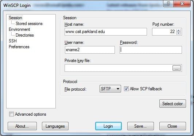194x136 pixels.
Task: Open the File protocol SFTP dropdown
Action: [110, 88]
